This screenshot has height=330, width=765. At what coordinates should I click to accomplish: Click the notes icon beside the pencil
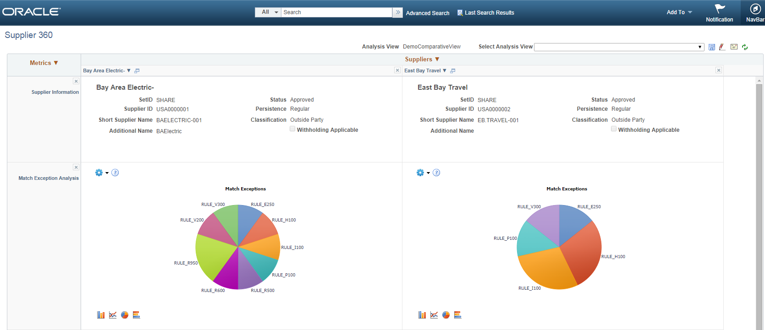tap(734, 47)
